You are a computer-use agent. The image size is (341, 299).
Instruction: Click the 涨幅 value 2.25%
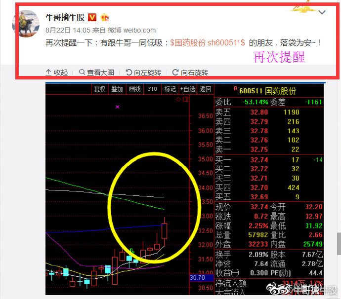pyautogui.click(x=258, y=226)
